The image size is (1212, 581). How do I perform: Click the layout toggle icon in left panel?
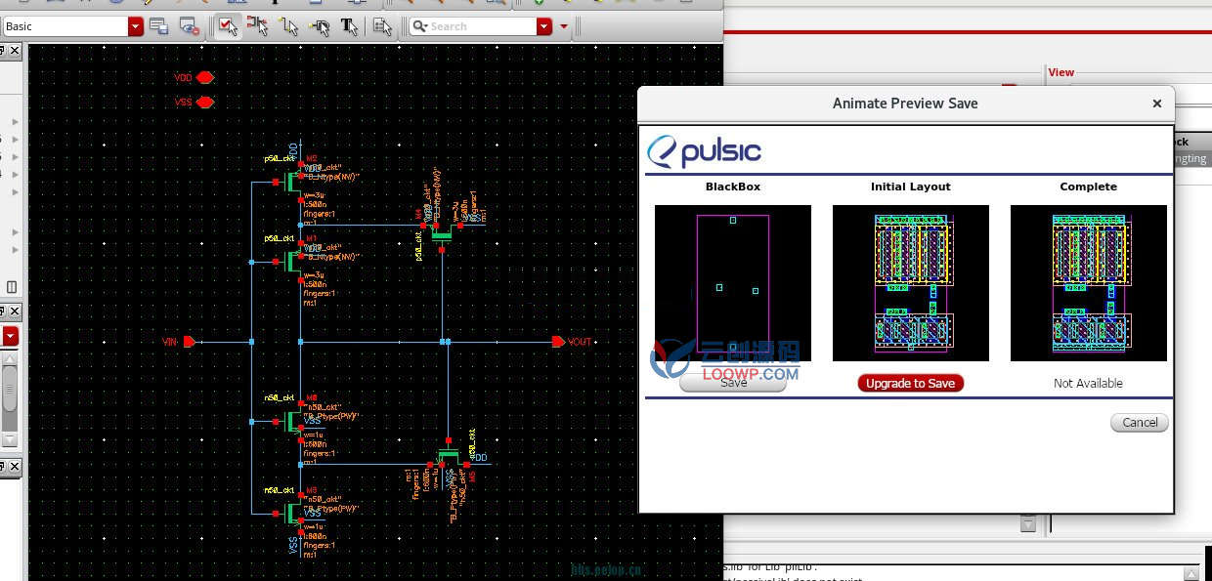tap(12, 287)
